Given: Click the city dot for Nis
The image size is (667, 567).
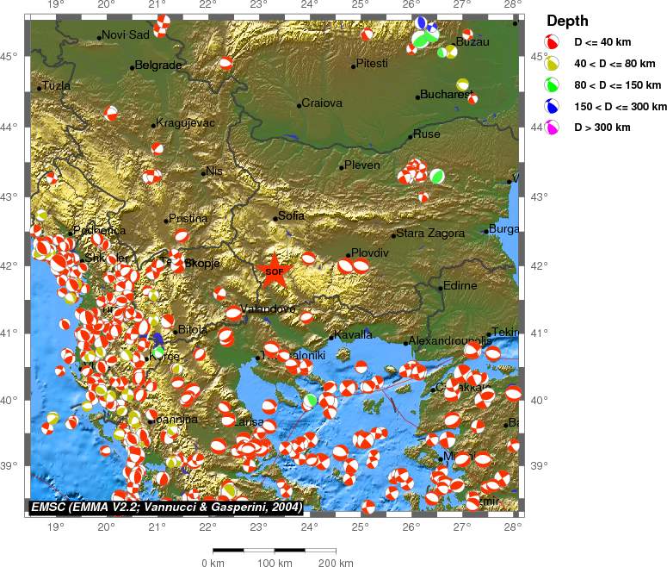Looking at the screenshot, I should click(x=203, y=173).
